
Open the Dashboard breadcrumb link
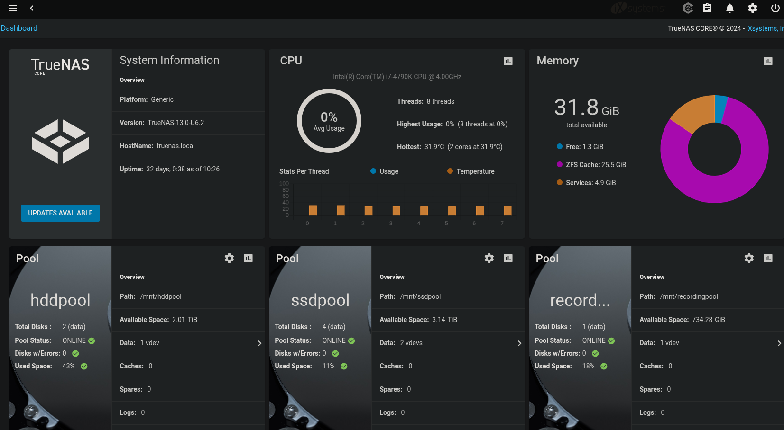click(19, 28)
